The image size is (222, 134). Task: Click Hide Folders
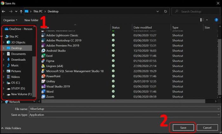[x=11, y=128]
